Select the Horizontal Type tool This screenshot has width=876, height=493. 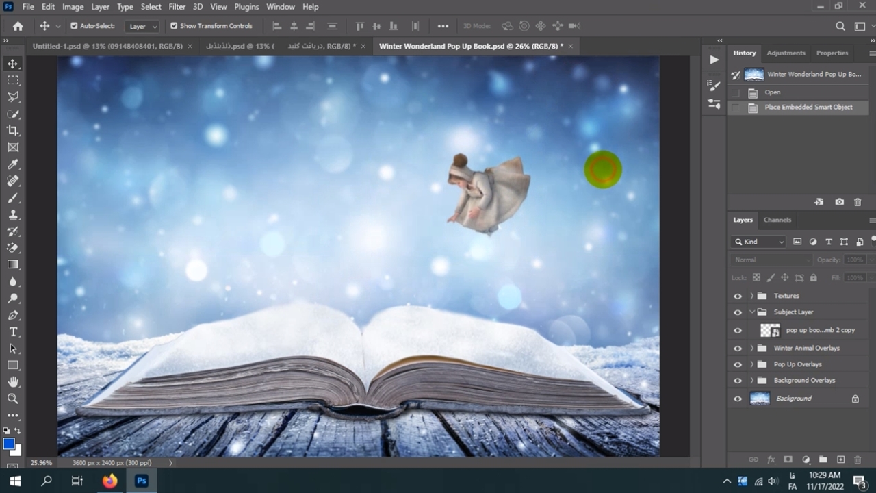13,331
